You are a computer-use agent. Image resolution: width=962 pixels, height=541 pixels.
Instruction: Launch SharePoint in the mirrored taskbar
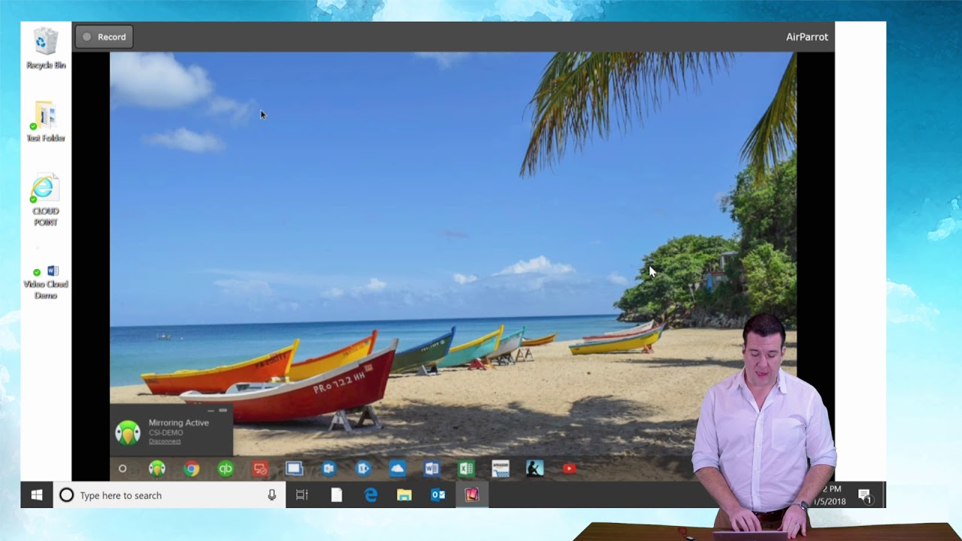(x=363, y=469)
